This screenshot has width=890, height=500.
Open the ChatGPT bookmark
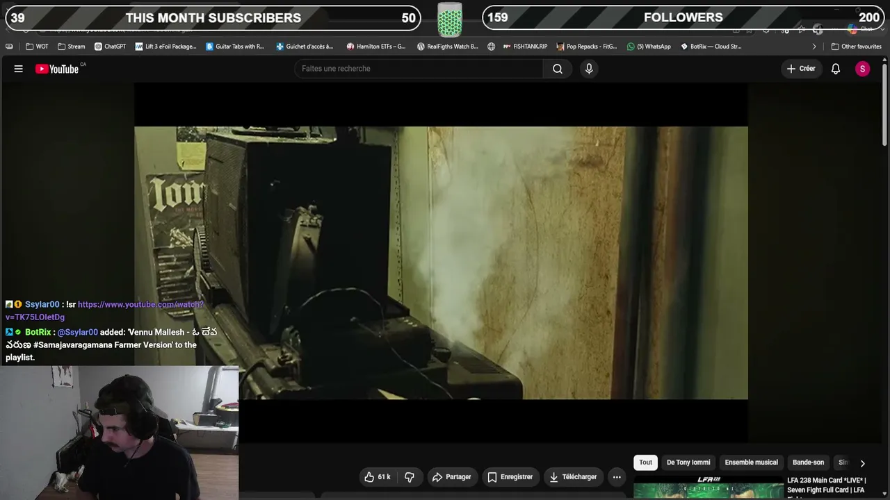110,47
